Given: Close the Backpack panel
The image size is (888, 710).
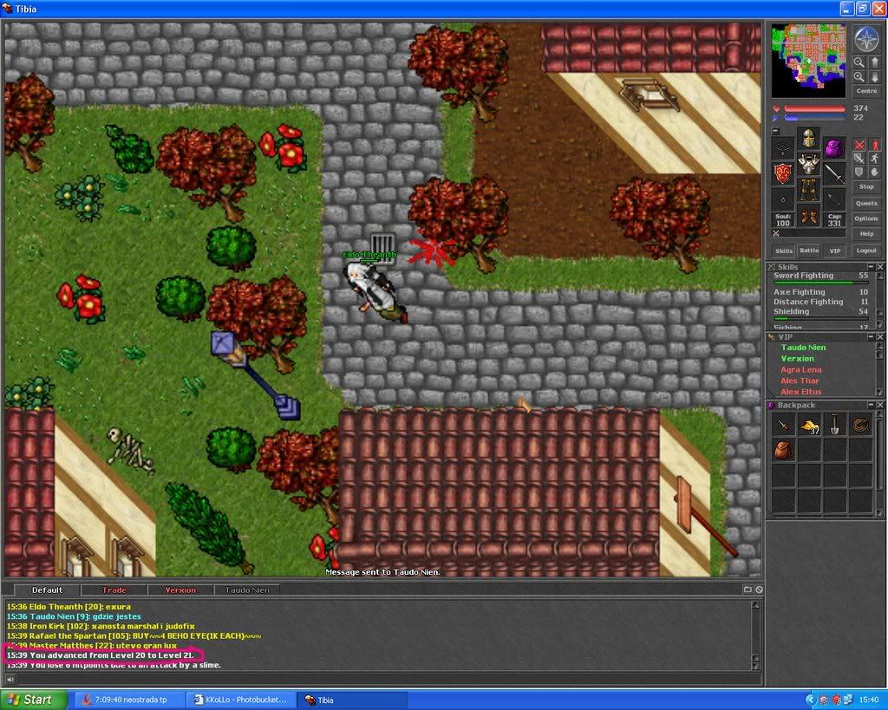Looking at the screenshot, I should click(x=880, y=406).
